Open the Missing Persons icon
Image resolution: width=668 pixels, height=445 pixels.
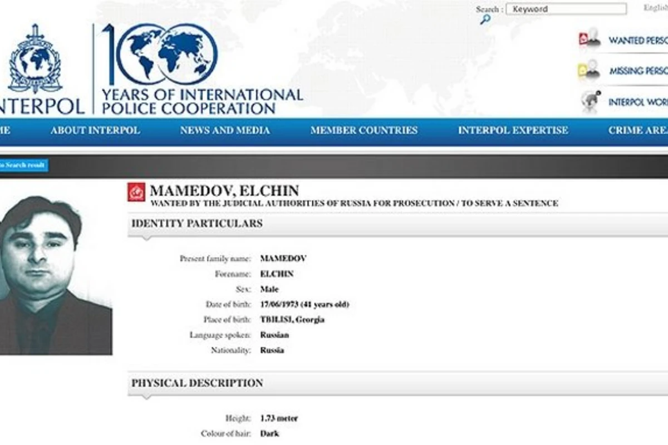[x=590, y=70]
